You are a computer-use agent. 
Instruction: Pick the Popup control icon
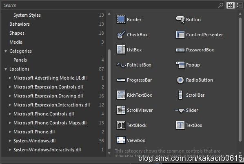(180, 65)
